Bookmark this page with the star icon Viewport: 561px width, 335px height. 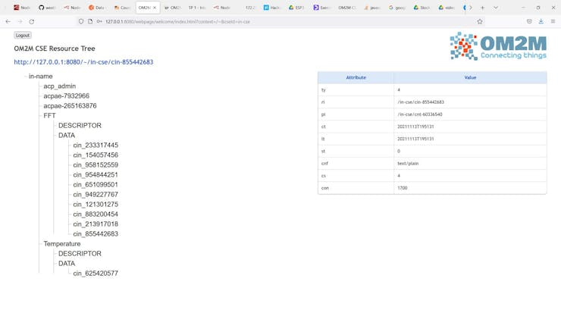(480, 21)
